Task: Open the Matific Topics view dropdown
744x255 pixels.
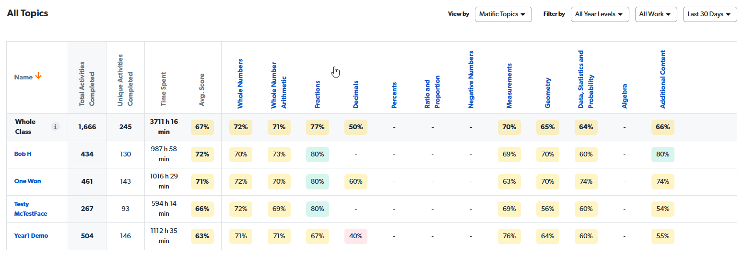Action: tap(503, 14)
